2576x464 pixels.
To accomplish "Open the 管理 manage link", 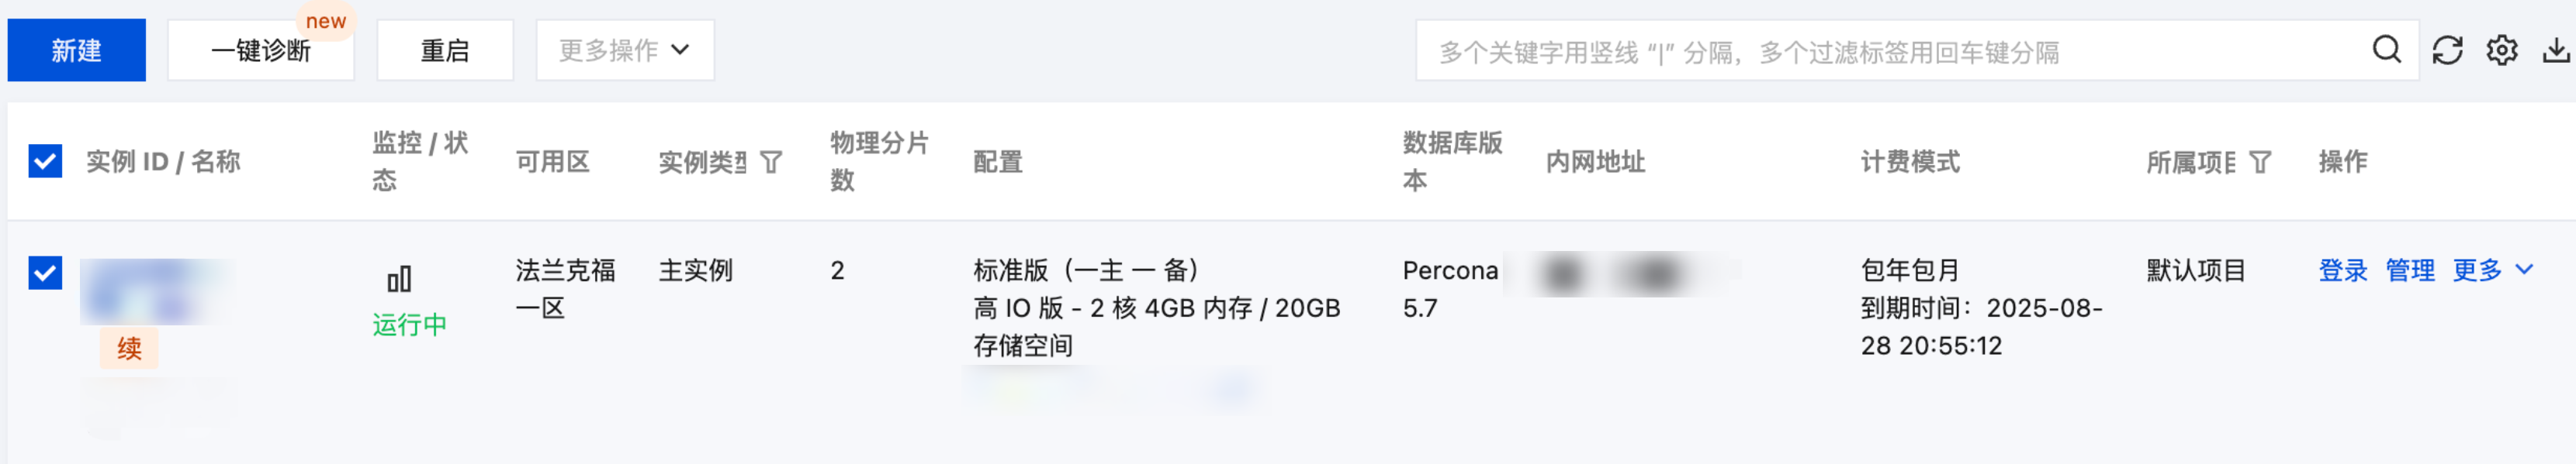I will (x=2409, y=270).
